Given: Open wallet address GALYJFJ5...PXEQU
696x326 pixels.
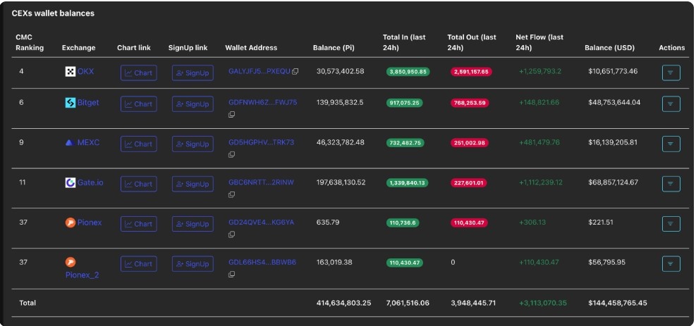Looking at the screenshot, I should pyautogui.click(x=260, y=71).
